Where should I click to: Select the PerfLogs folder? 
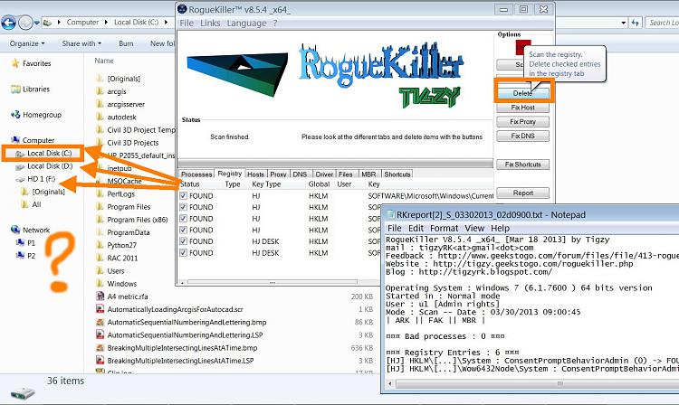[x=120, y=194]
